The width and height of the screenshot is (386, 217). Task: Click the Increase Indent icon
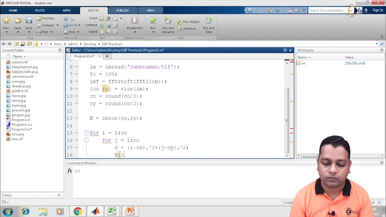tap(109, 32)
